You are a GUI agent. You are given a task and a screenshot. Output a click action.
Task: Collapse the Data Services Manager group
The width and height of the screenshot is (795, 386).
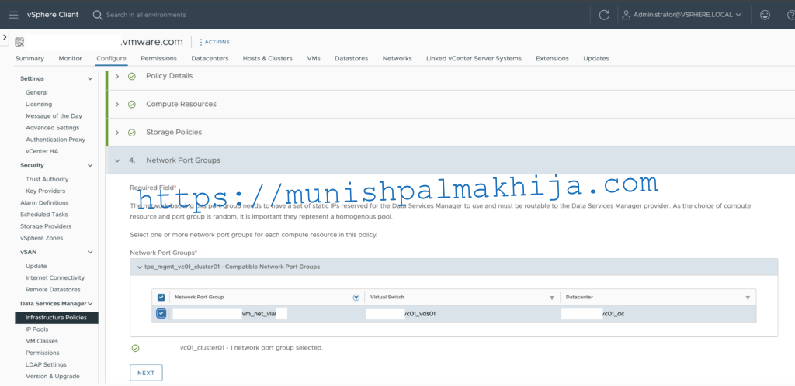(x=90, y=304)
